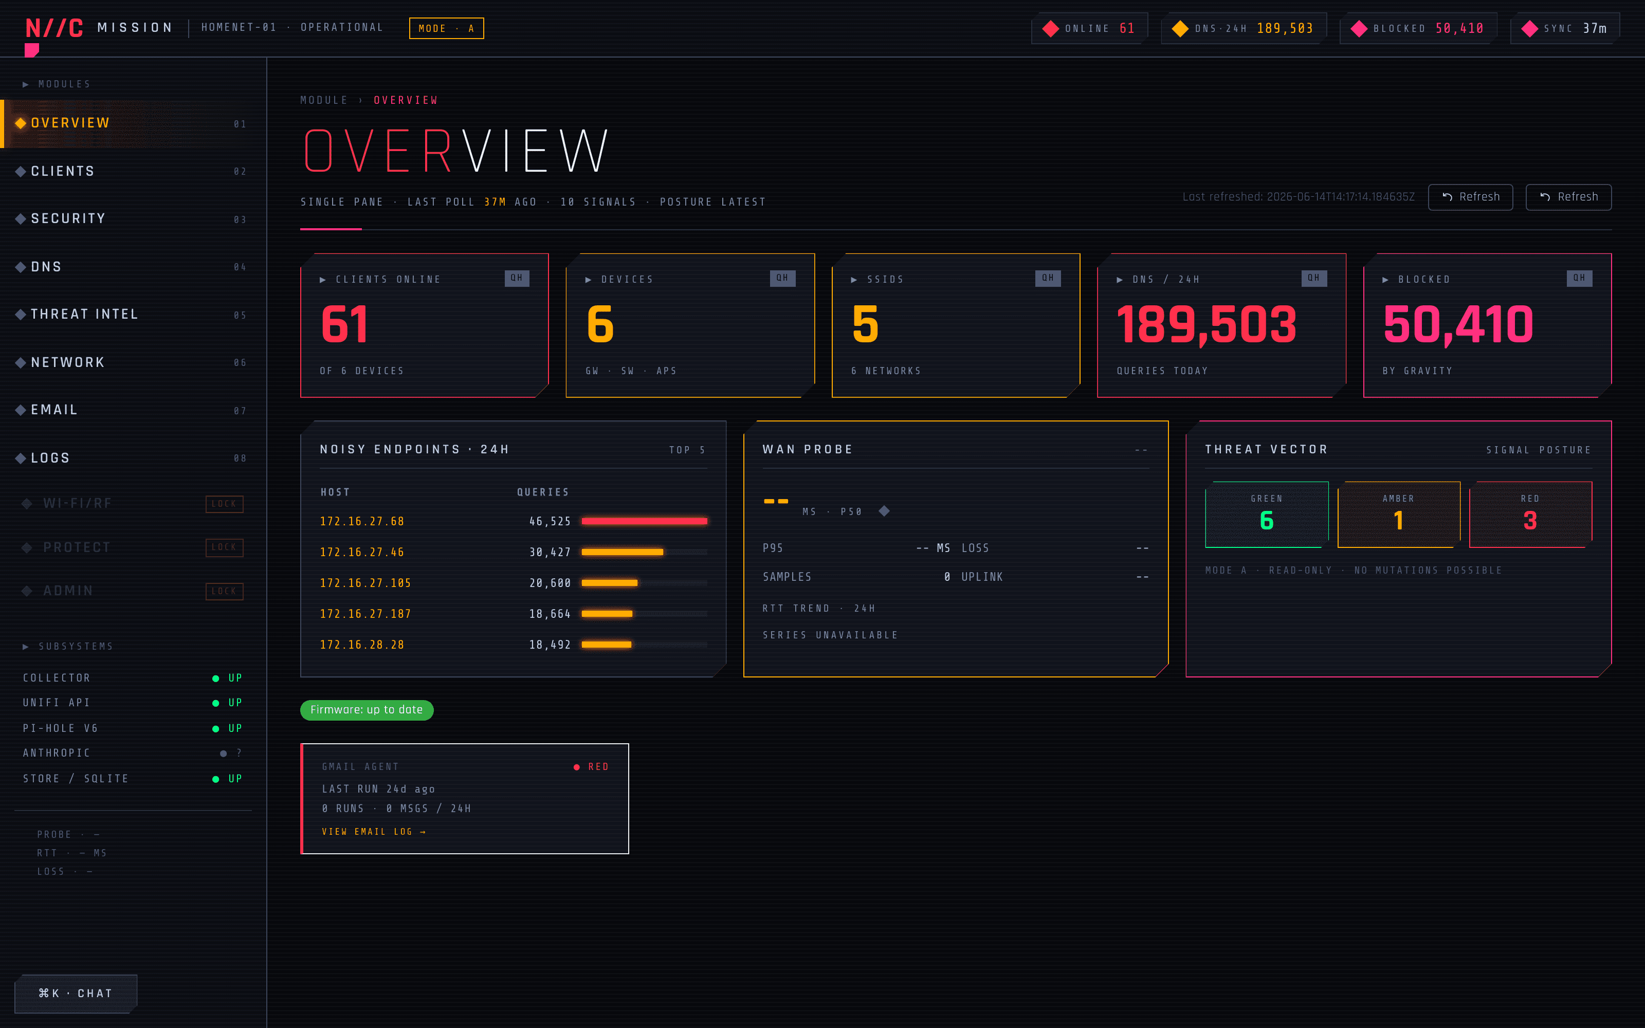Open the Logs module
The width and height of the screenshot is (1645, 1028).
click(133, 458)
